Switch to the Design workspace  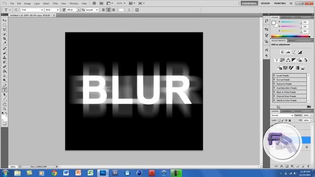click(265, 3)
